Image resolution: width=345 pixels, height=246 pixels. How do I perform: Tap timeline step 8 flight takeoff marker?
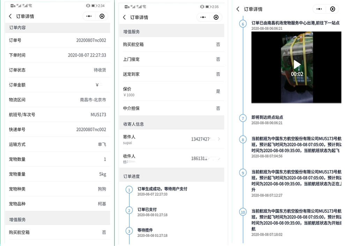(243, 140)
